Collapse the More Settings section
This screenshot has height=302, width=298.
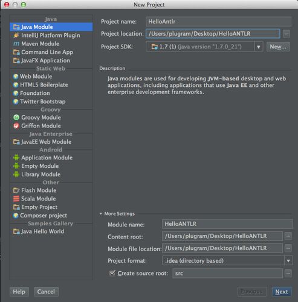pos(101,214)
